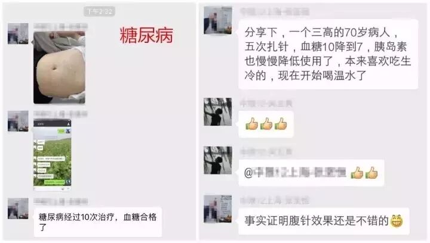Tap avatar beside 糖尿病经过10次治疗 message

(x=18, y=208)
